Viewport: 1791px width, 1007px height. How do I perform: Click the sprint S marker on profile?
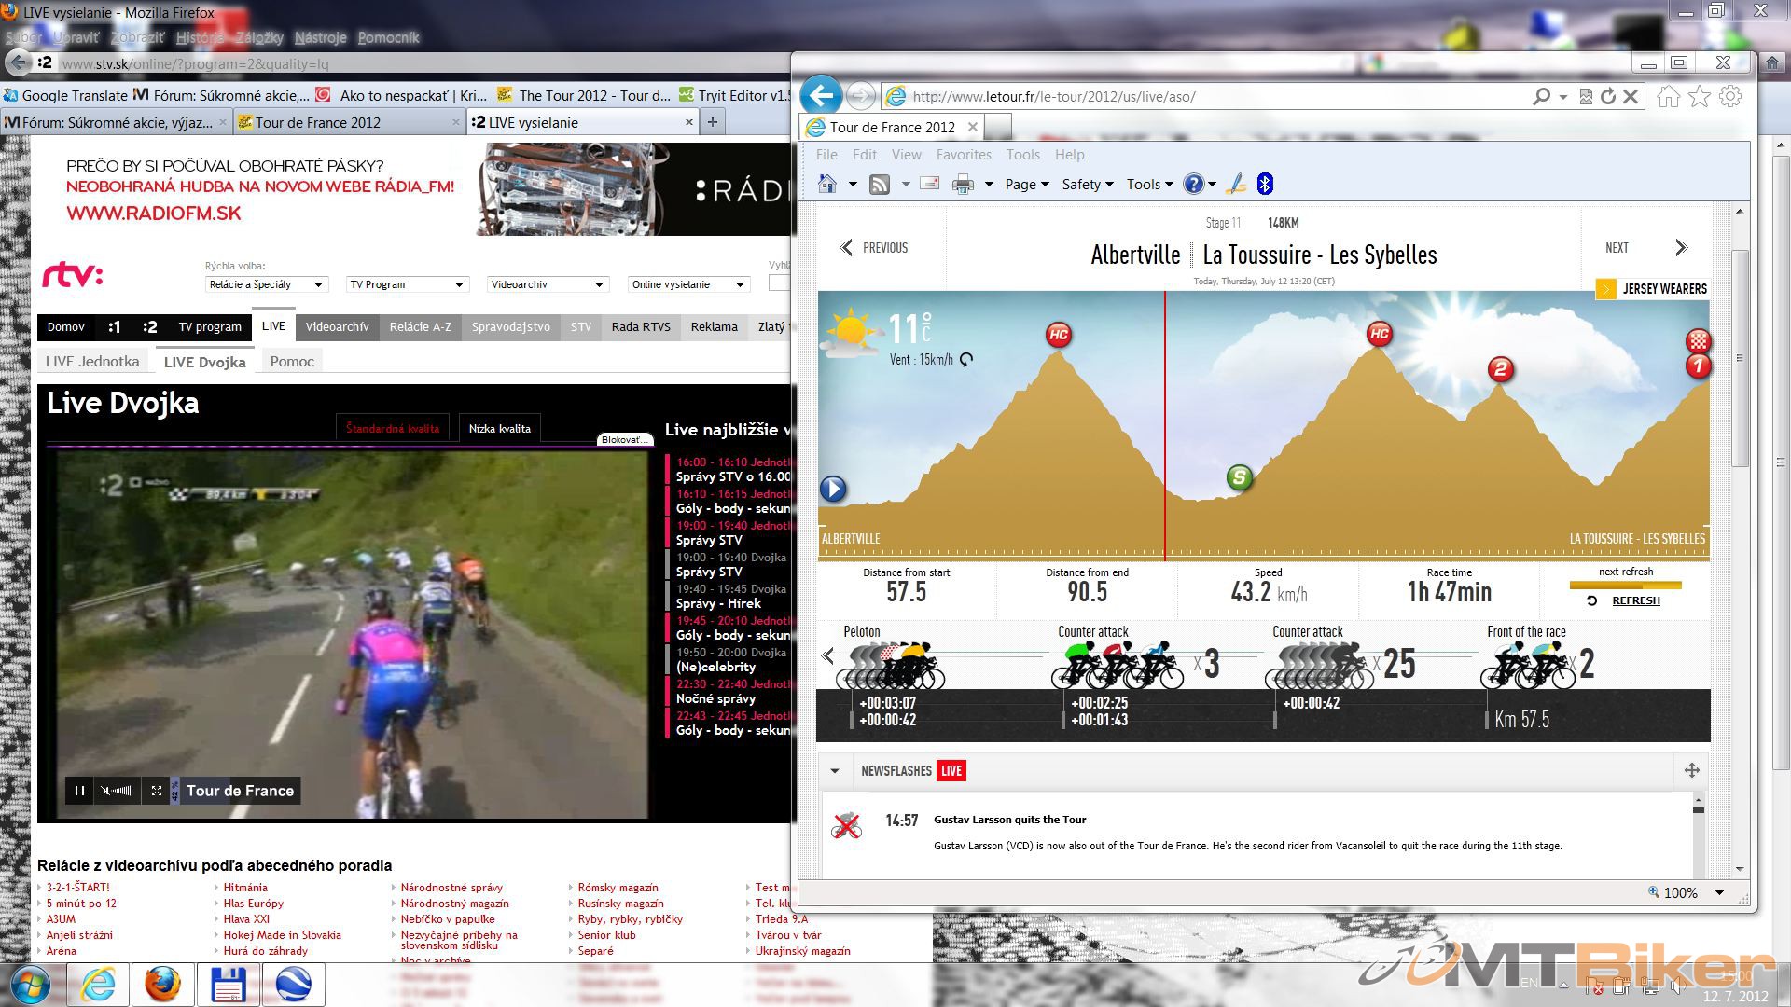coord(1239,478)
